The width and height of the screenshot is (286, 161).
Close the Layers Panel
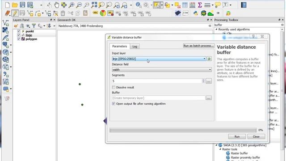[x=54, y=20]
